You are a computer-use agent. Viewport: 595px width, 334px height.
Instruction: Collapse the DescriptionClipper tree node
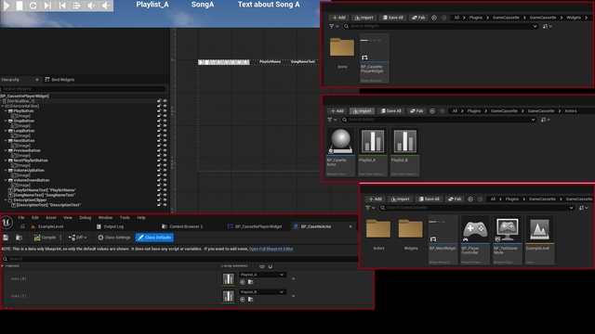[x=6, y=200]
